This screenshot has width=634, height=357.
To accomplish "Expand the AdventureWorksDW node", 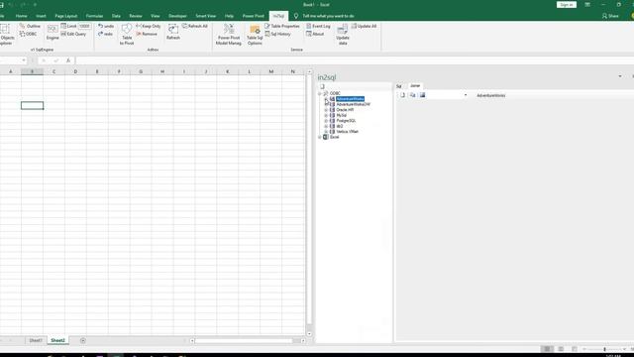I will point(326,104).
